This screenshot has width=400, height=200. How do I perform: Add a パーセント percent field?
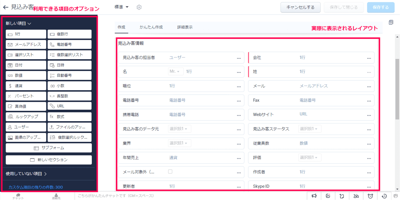tap(26, 96)
